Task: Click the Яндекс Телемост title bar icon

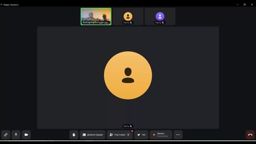Action: [2, 4]
